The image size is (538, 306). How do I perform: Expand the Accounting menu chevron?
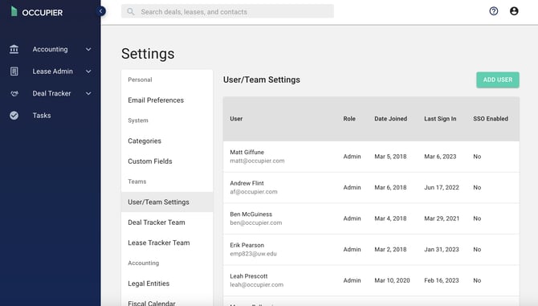[x=88, y=50]
